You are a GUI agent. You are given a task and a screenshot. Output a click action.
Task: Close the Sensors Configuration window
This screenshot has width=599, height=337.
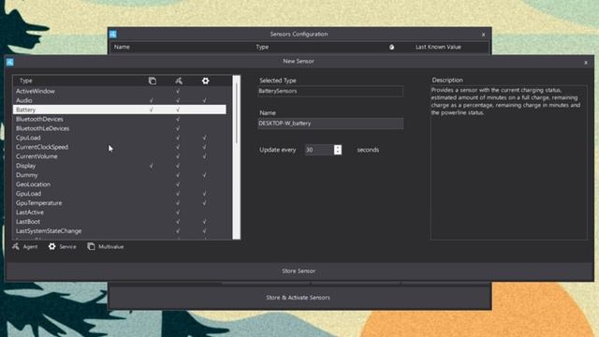click(x=483, y=35)
